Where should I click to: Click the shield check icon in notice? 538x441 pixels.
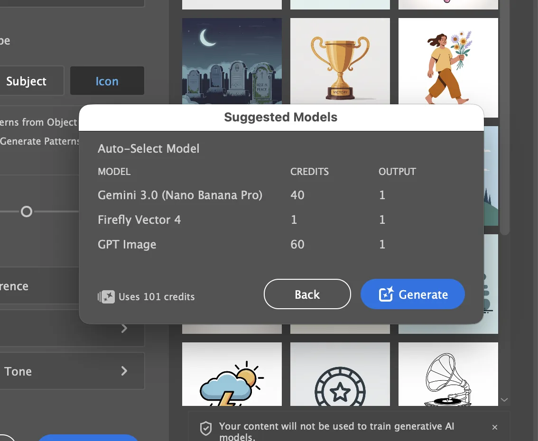206,428
